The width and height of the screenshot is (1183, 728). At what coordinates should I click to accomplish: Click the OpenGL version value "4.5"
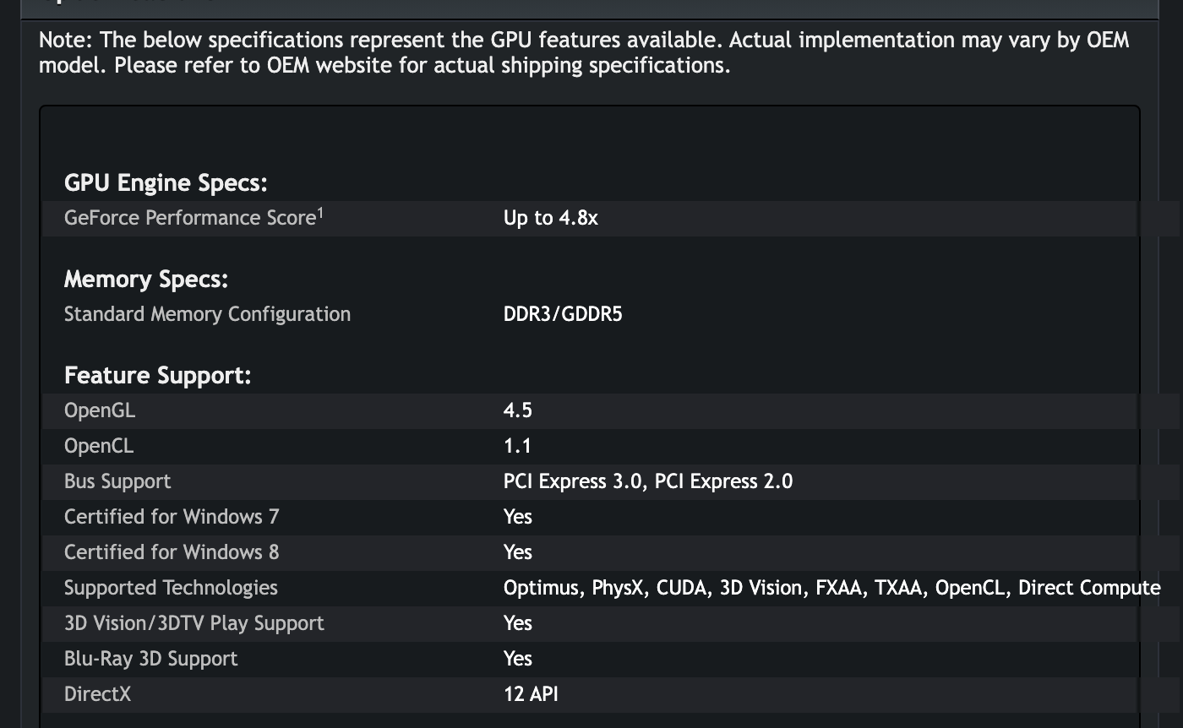[x=518, y=410]
